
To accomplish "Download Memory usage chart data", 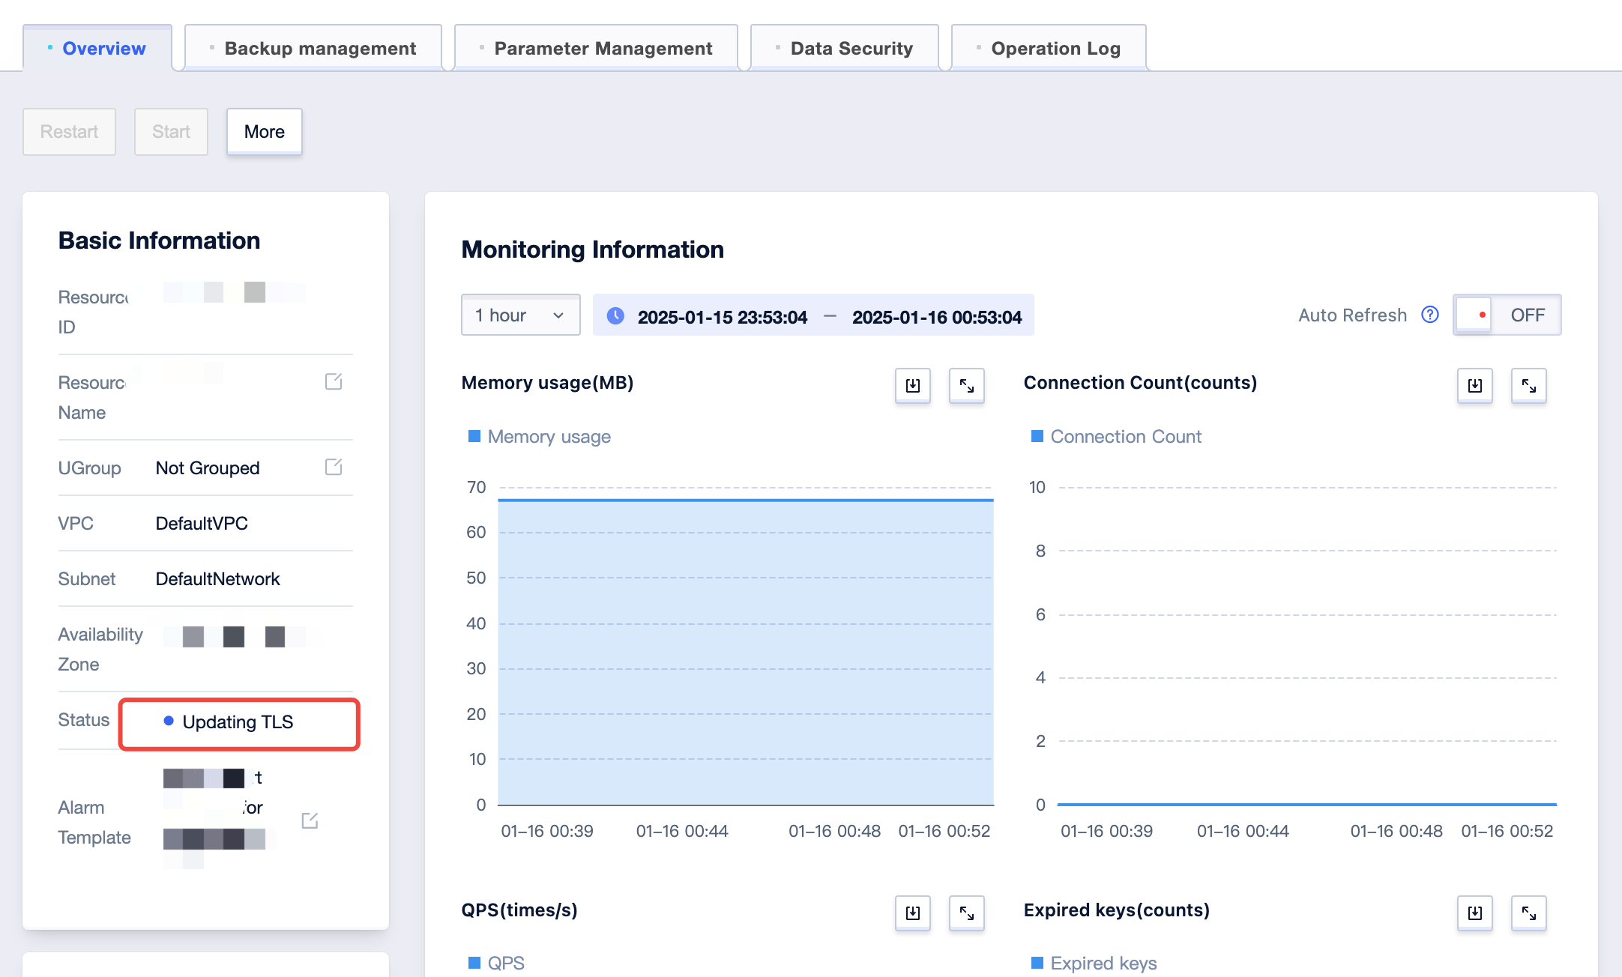I will pos(913,386).
